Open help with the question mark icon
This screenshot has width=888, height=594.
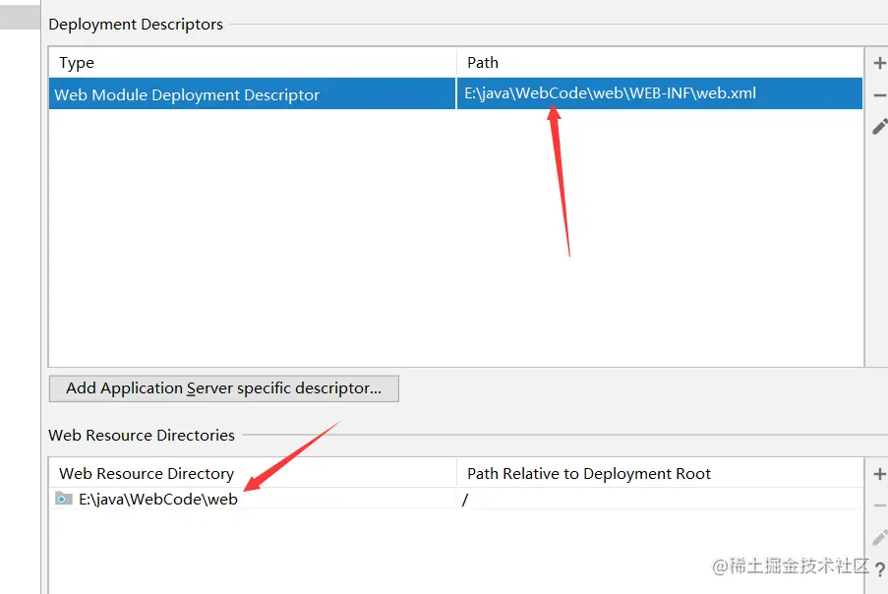point(879,569)
